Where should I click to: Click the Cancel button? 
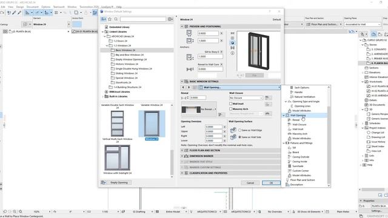[x=250, y=183]
